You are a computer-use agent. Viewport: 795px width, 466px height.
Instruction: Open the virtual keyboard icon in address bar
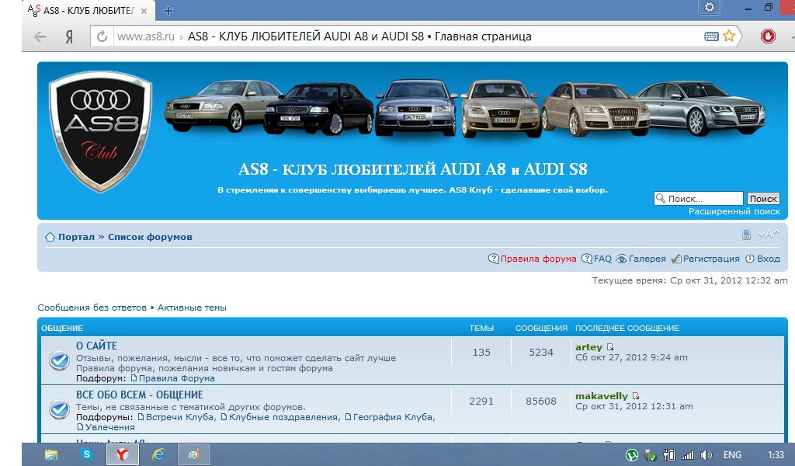[711, 36]
